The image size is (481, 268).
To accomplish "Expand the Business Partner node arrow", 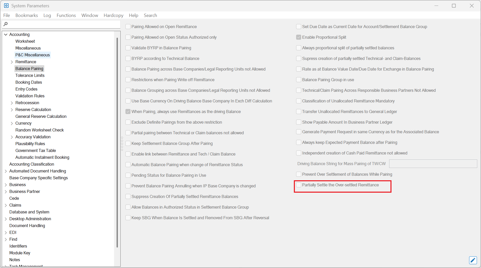I will point(6,192).
